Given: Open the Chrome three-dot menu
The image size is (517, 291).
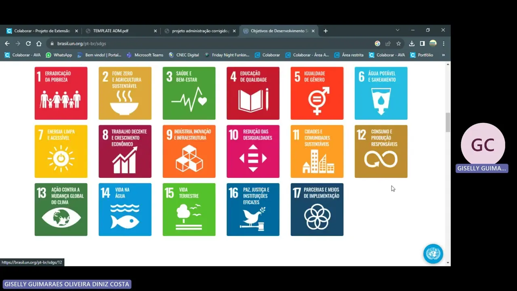Looking at the screenshot, I should click(443, 44).
